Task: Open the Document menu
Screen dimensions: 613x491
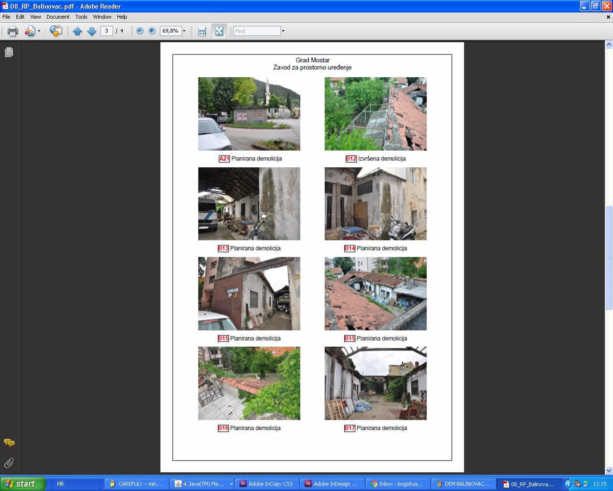Action: point(58,17)
